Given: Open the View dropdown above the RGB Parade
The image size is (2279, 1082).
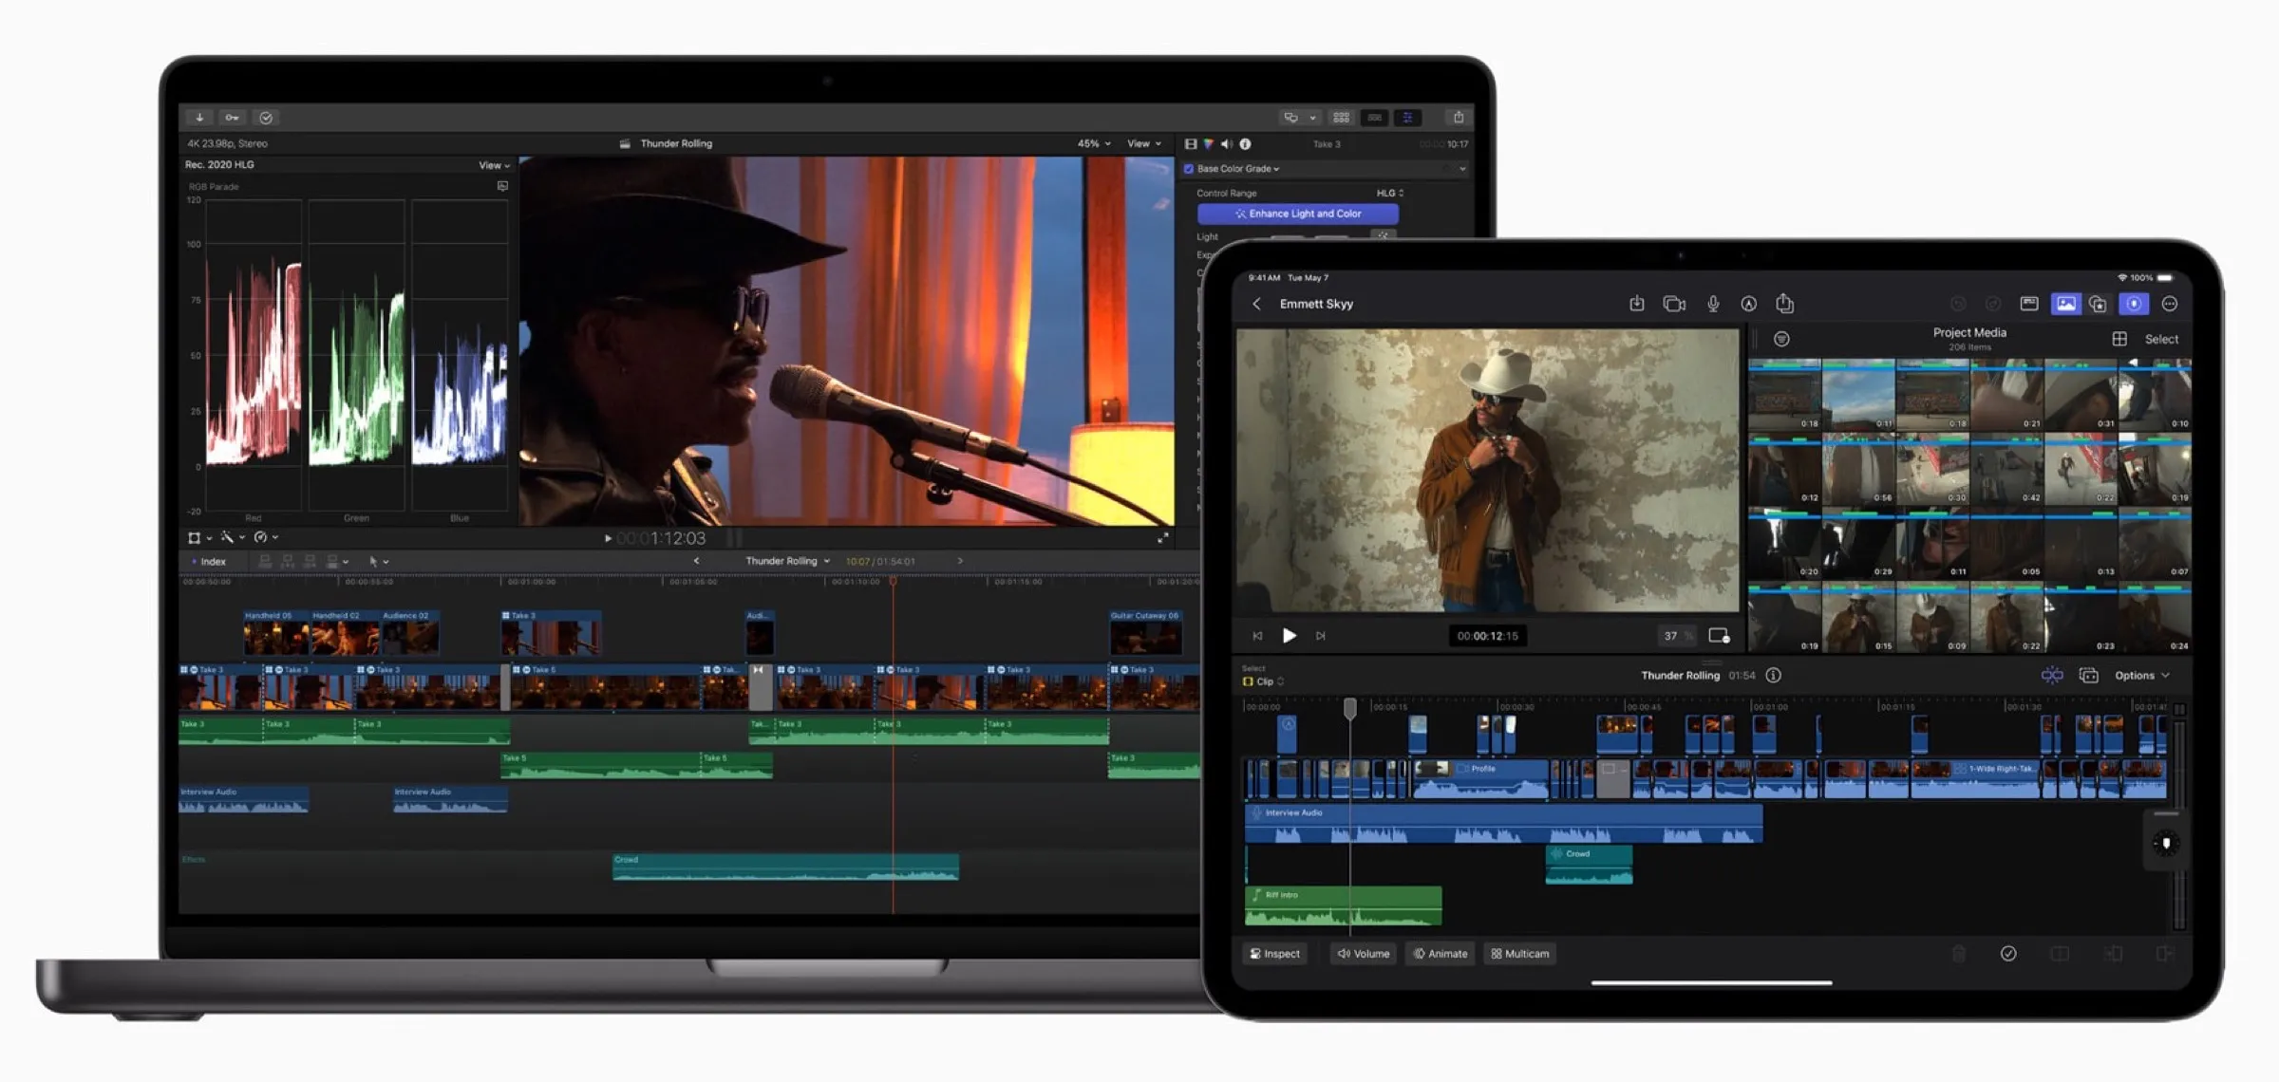Looking at the screenshot, I should coord(492,164).
